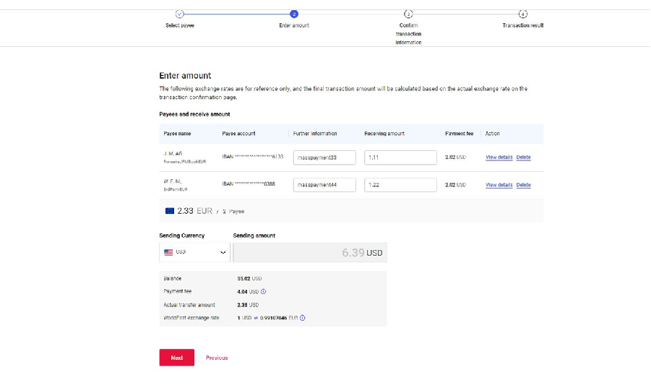The image size is (651, 388).
Task: View details for the masspayment44 payee
Action: tap(499, 185)
